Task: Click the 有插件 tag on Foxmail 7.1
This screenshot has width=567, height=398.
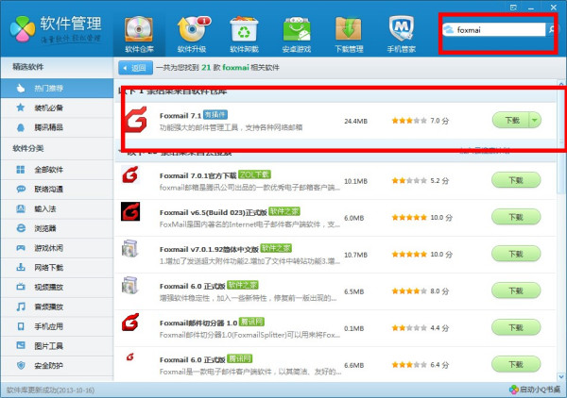Action: click(215, 115)
